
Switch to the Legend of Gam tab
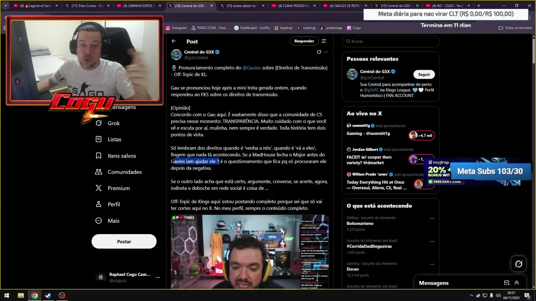coord(36,6)
